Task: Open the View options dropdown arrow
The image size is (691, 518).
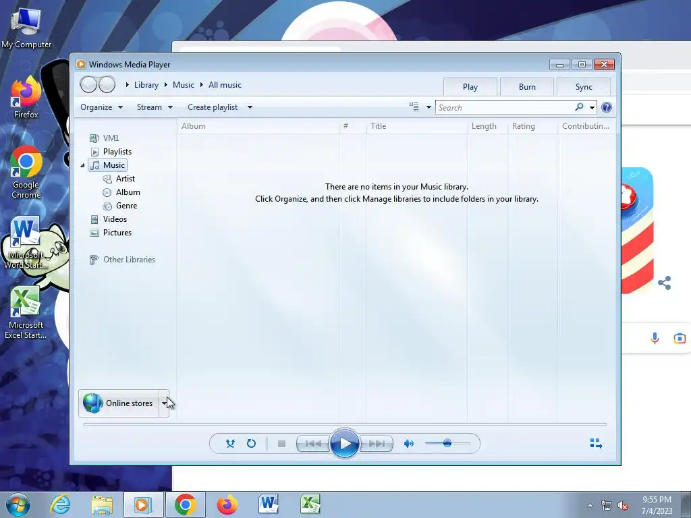Action: [429, 107]
